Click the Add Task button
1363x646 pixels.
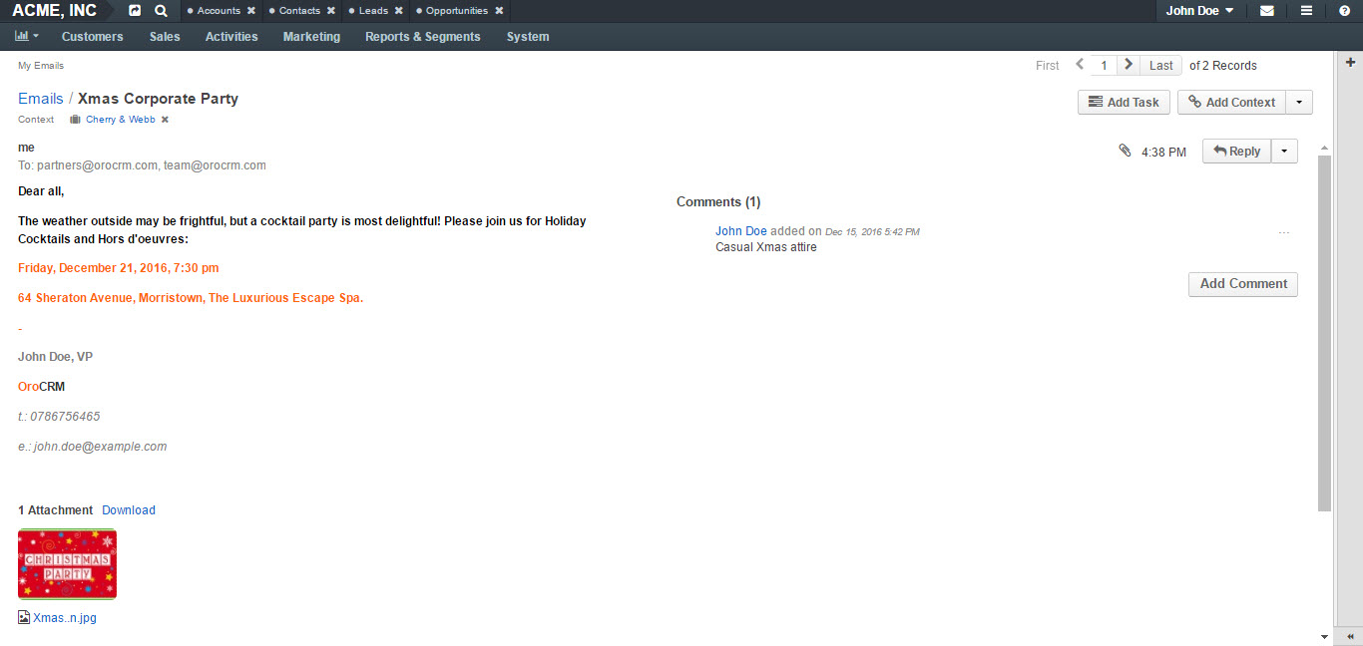pyautogui.click(x=1124, y=102)
